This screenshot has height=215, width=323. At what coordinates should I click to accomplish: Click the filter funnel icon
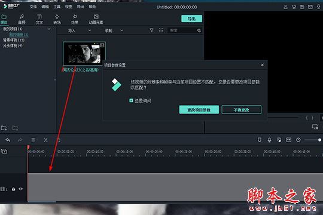point(151,30)
